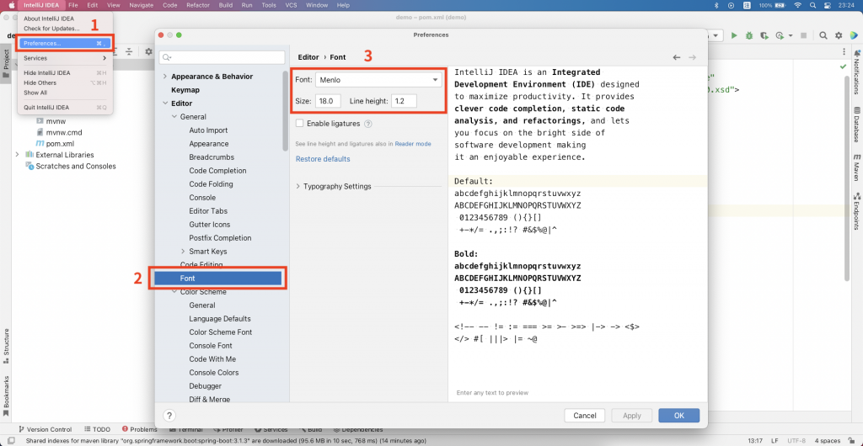Screen dimensions: 863x446
Task: Collapse the Editor node in settings tree
Action: pyautogui.click(x=164, y=104)
